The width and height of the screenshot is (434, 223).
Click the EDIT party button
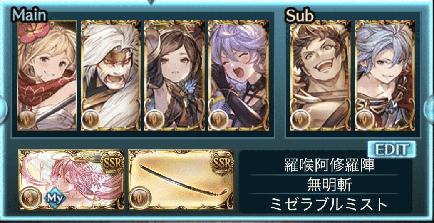click(392, 150)
